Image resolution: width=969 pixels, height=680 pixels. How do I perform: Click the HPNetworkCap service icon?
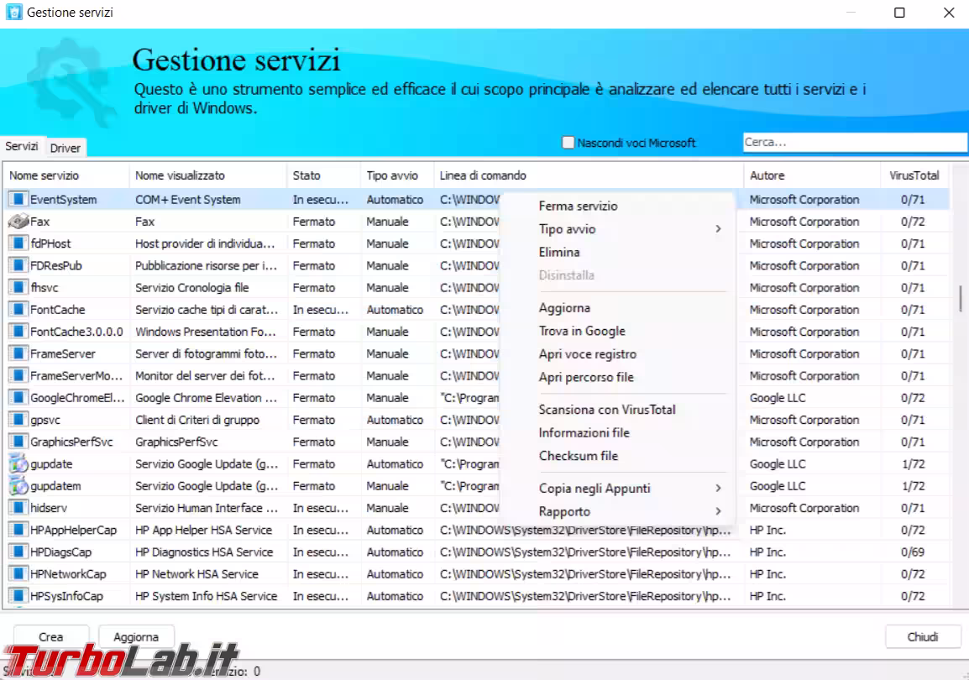(18, 573)
